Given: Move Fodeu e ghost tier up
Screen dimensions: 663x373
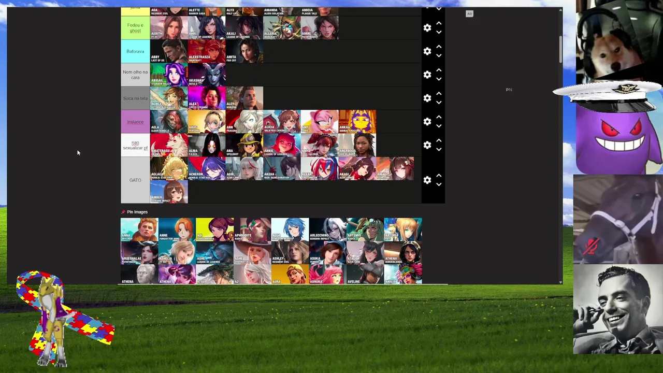Looking at the screenshot, I should pyautogui.click(x=439, y=23).
